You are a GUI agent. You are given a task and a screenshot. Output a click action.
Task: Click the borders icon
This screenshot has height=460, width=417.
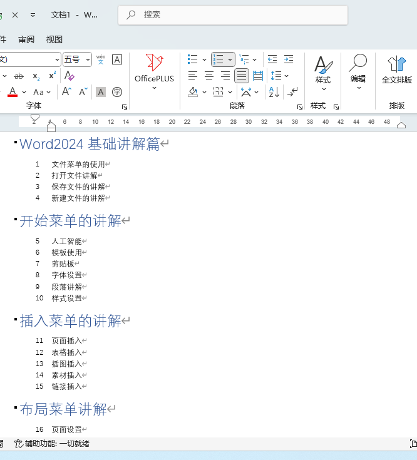[218, 92]
